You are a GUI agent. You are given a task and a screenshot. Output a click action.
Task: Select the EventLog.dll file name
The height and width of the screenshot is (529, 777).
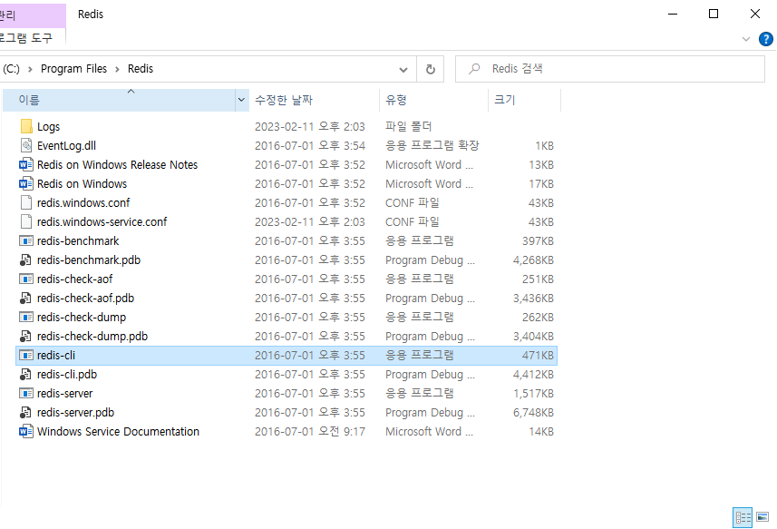tap(66, 146)
